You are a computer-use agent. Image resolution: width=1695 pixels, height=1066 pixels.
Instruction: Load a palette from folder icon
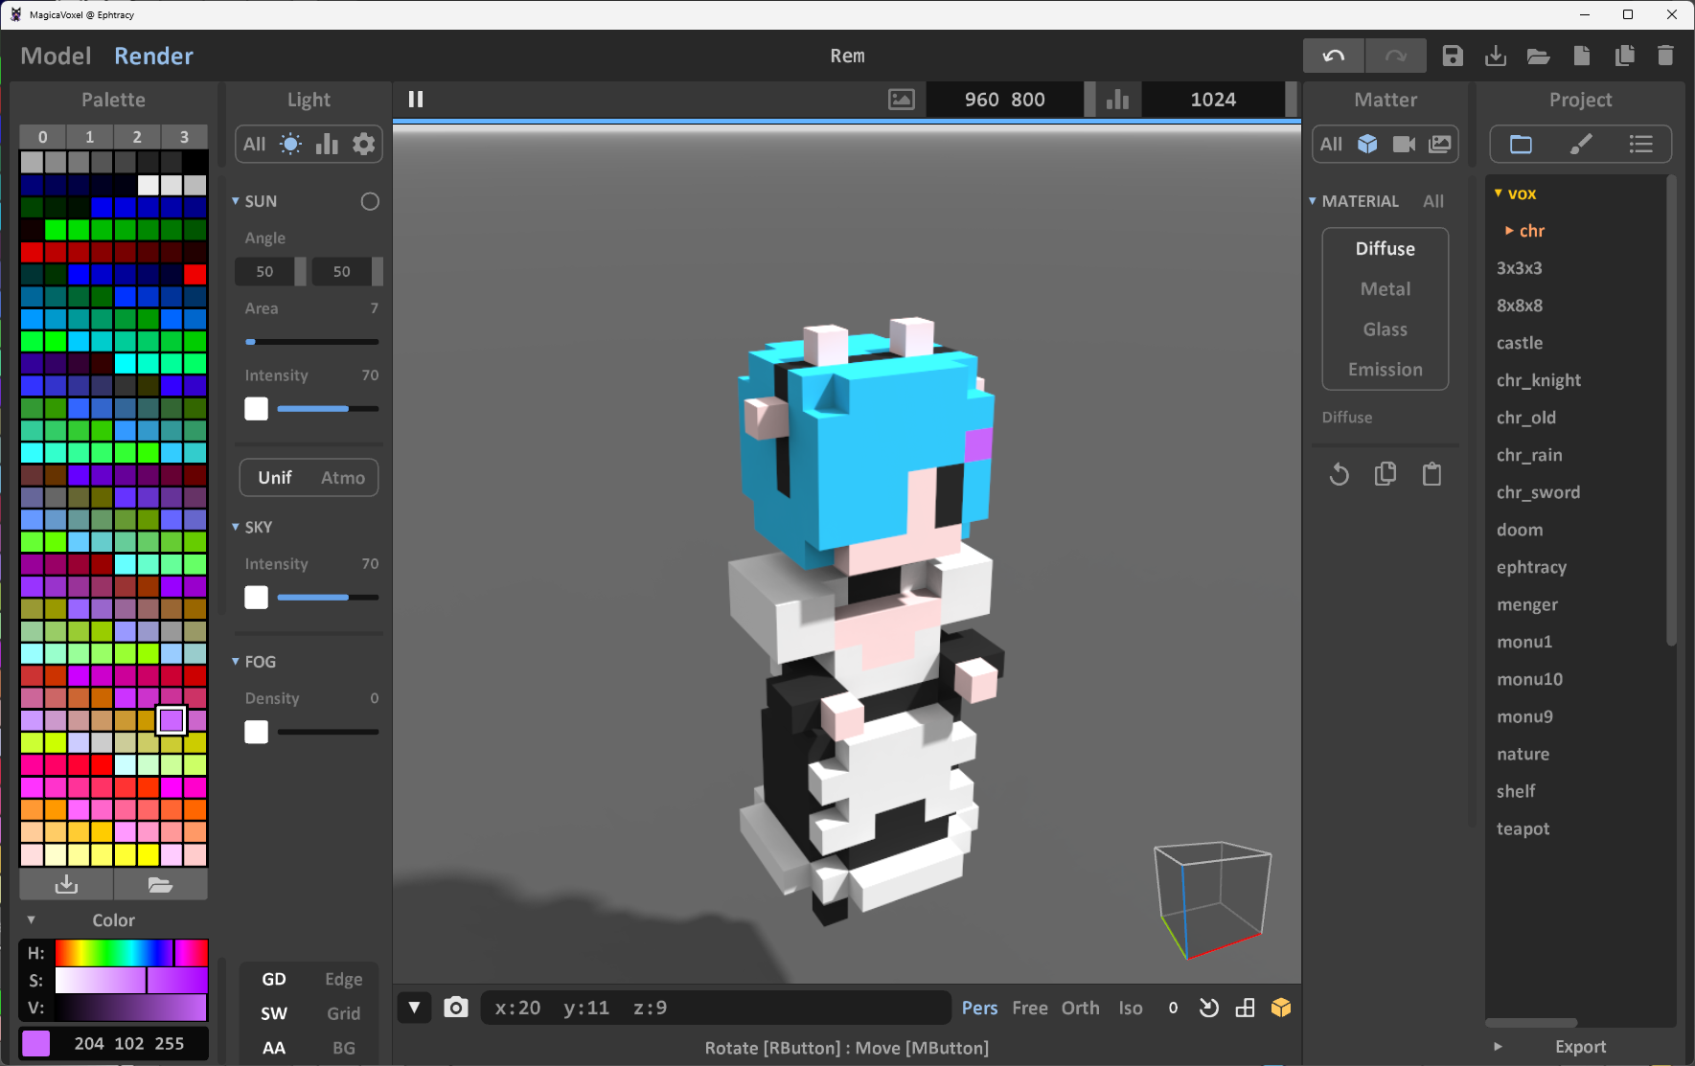[x=160, y=884]
